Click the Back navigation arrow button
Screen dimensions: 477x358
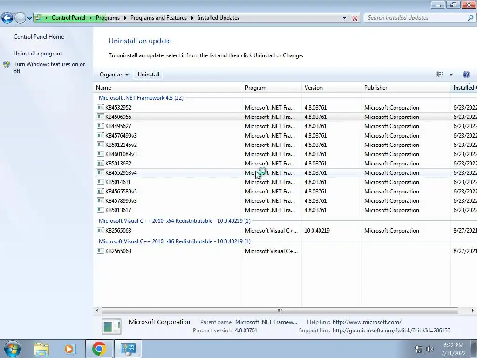tap(7, 18)
